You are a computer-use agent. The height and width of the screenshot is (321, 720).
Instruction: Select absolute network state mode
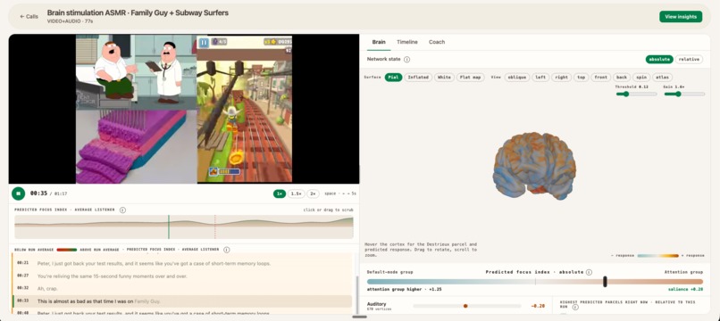tap(659, 59)
